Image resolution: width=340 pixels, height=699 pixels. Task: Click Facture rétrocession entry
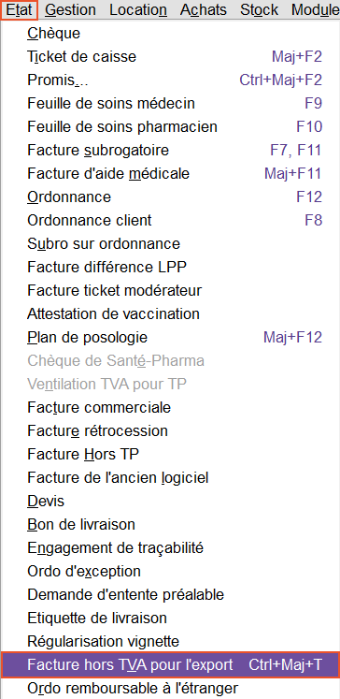pyautogui.click(x=170, y=431)
